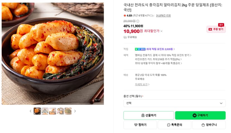231x133 pixels.
Task: Select the last green kimchi thumbnail
Action: [x=68, y=111]
